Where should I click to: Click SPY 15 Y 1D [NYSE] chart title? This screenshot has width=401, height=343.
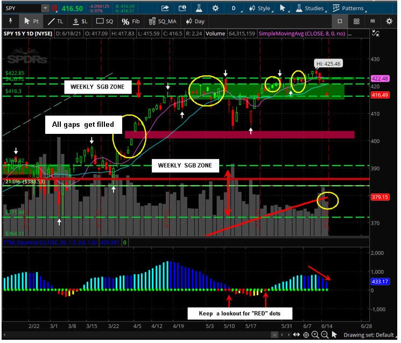[28, 33]
